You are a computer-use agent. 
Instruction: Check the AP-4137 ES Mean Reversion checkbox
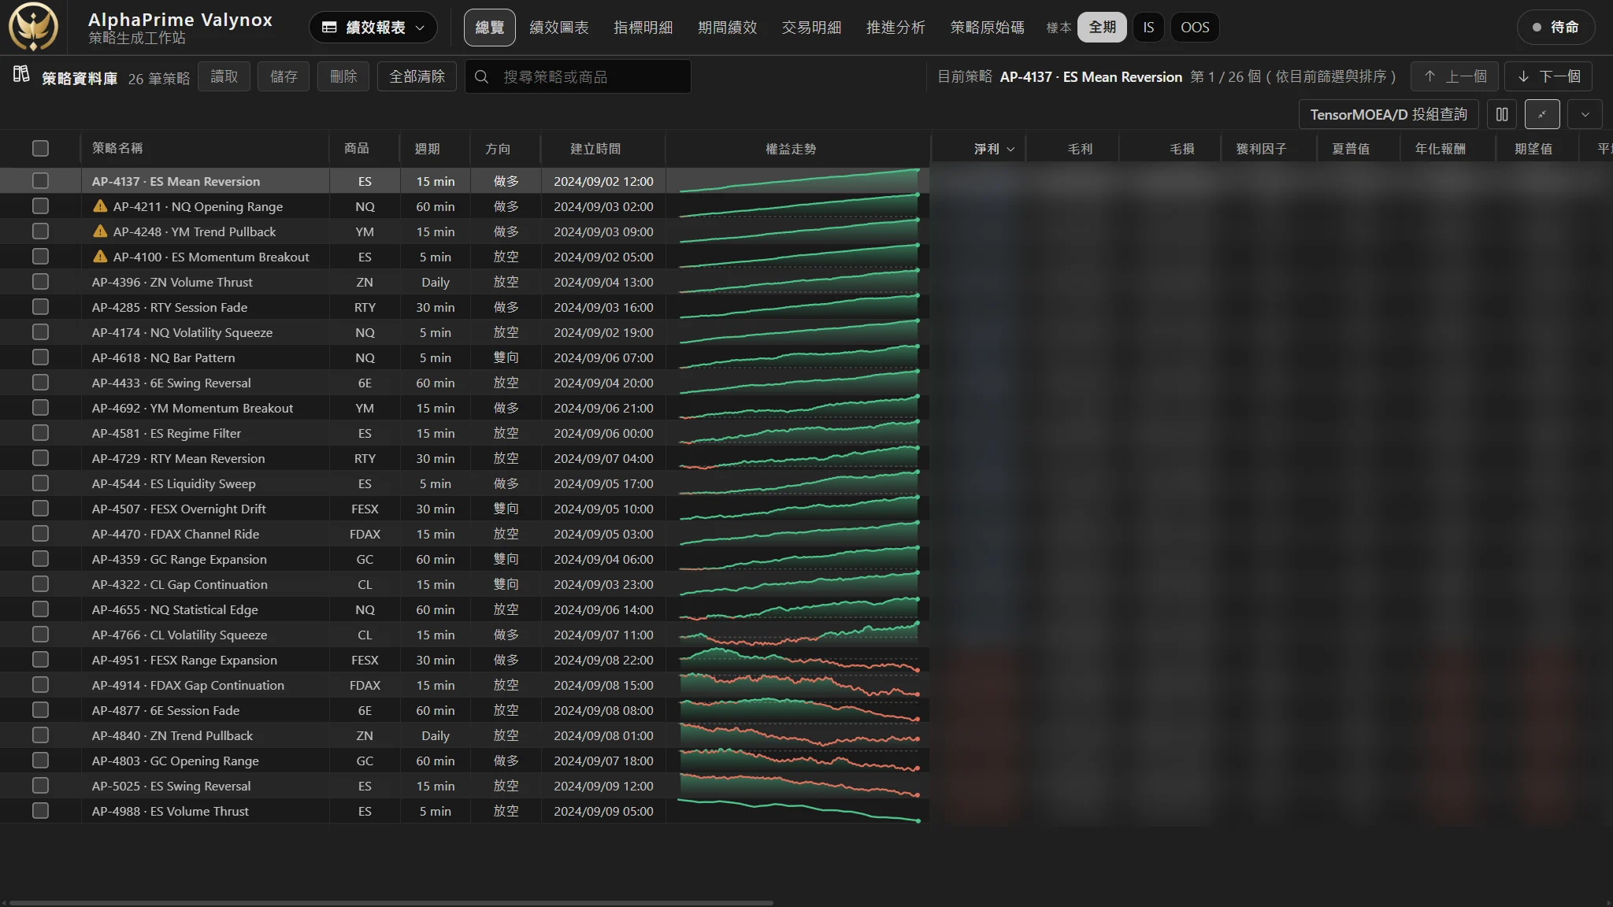[40, 181]
